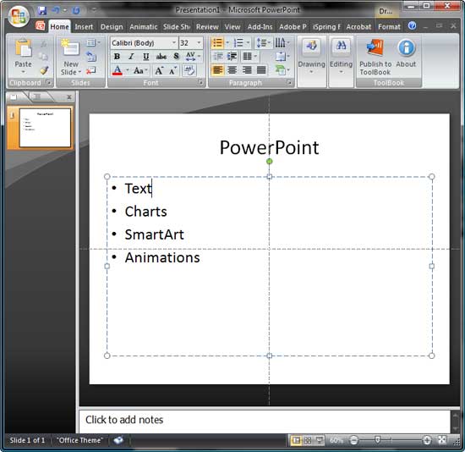
Task: Increase the list indent level
Action: 232,57
